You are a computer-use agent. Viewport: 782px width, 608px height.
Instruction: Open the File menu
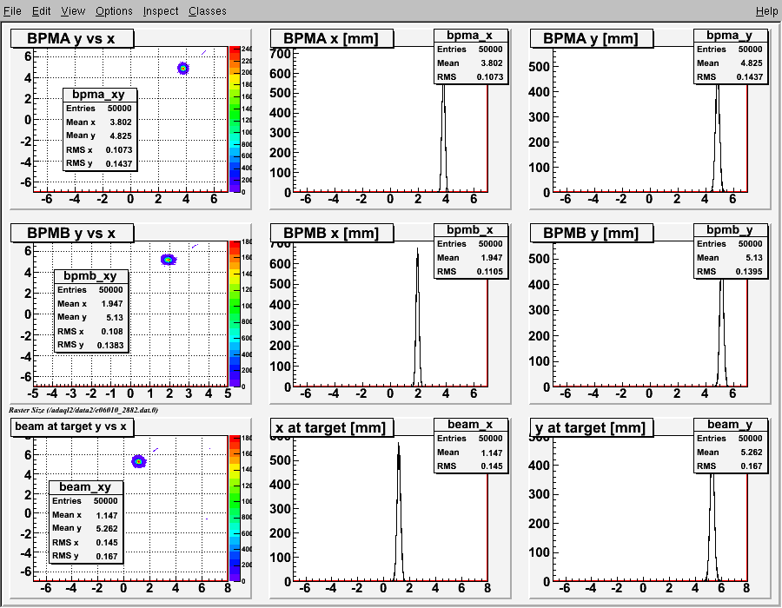[12, 11]
